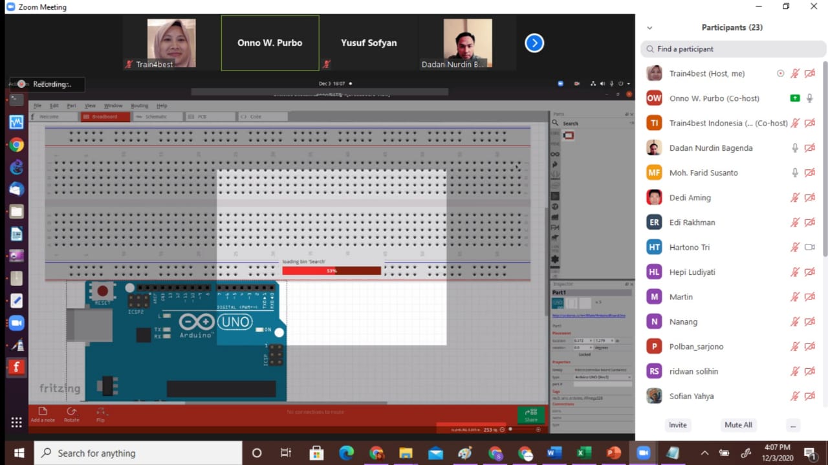Collapse the Participants panel chevron
The width and height of the screenshot is (828, 465).
coord(649,28)
